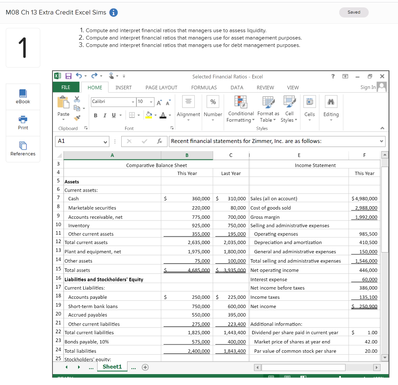Click the select-all corner triangle
The image size is (398, 385).
pos(59,155)
